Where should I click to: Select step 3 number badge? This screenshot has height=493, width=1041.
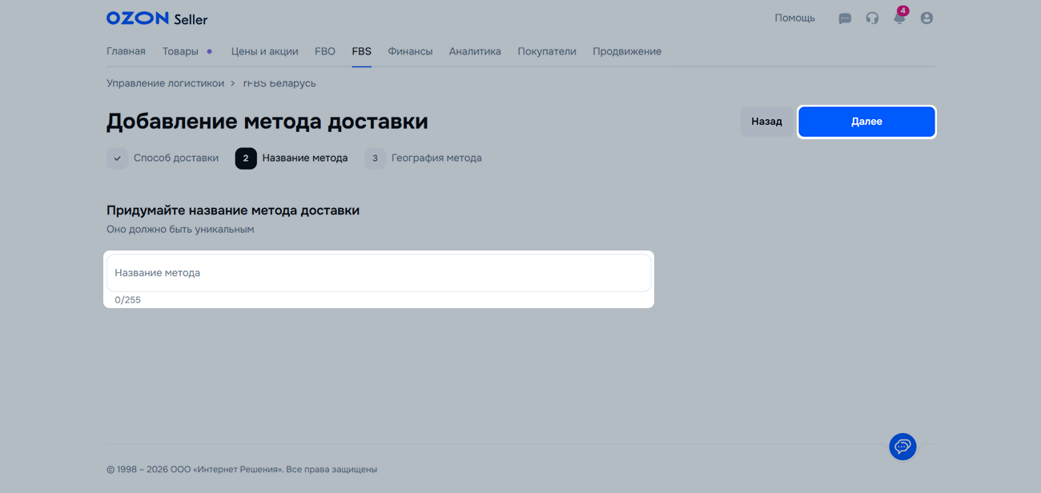click(375, 158)
